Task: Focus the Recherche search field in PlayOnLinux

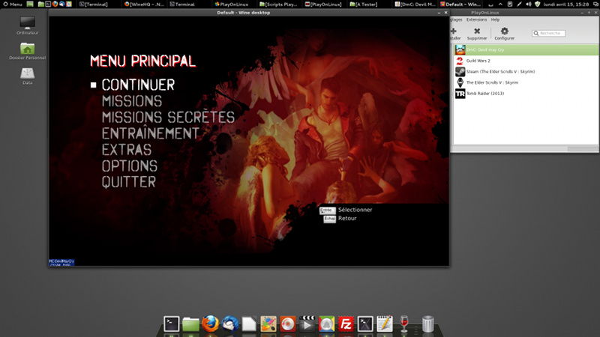Action: click(x=548, y=33)
